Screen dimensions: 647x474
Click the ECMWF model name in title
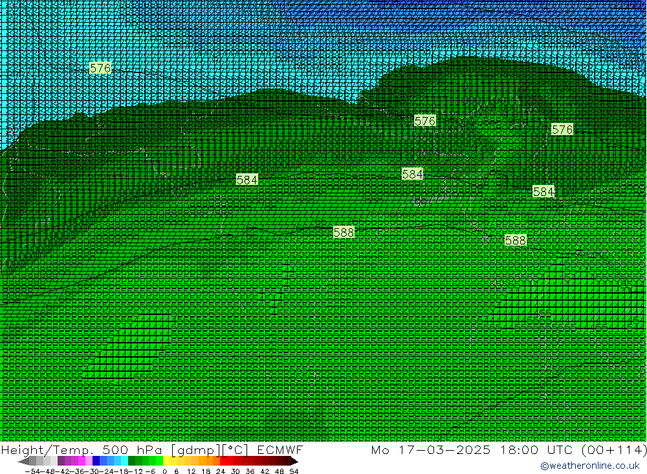pyautogui.click(x=280, y=449)
